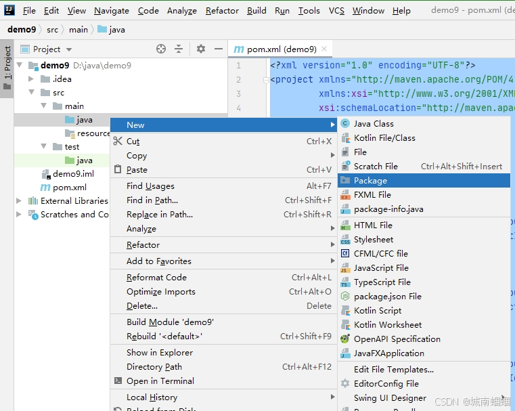The height and width of the screenshot is (411, 515).
Task: Collapse the src folder node
Action: 32,92
